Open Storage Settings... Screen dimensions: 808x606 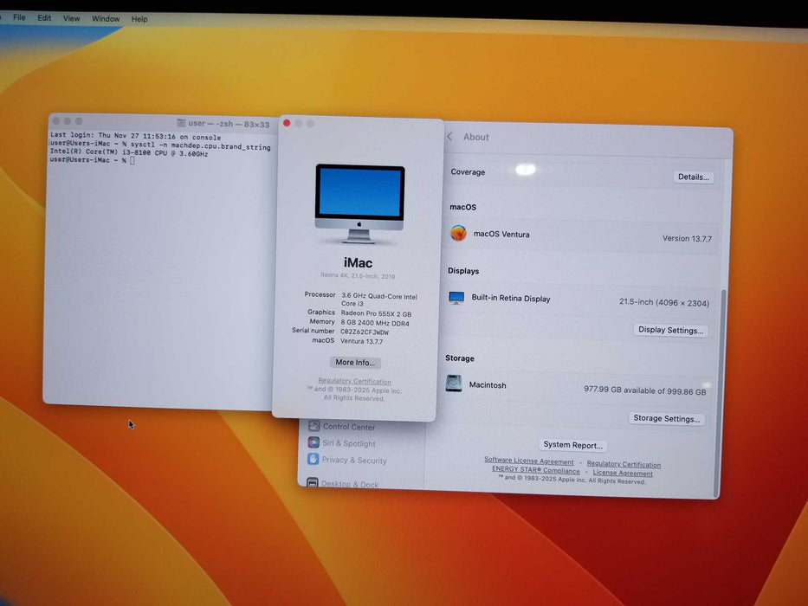(x=666, y=418)
